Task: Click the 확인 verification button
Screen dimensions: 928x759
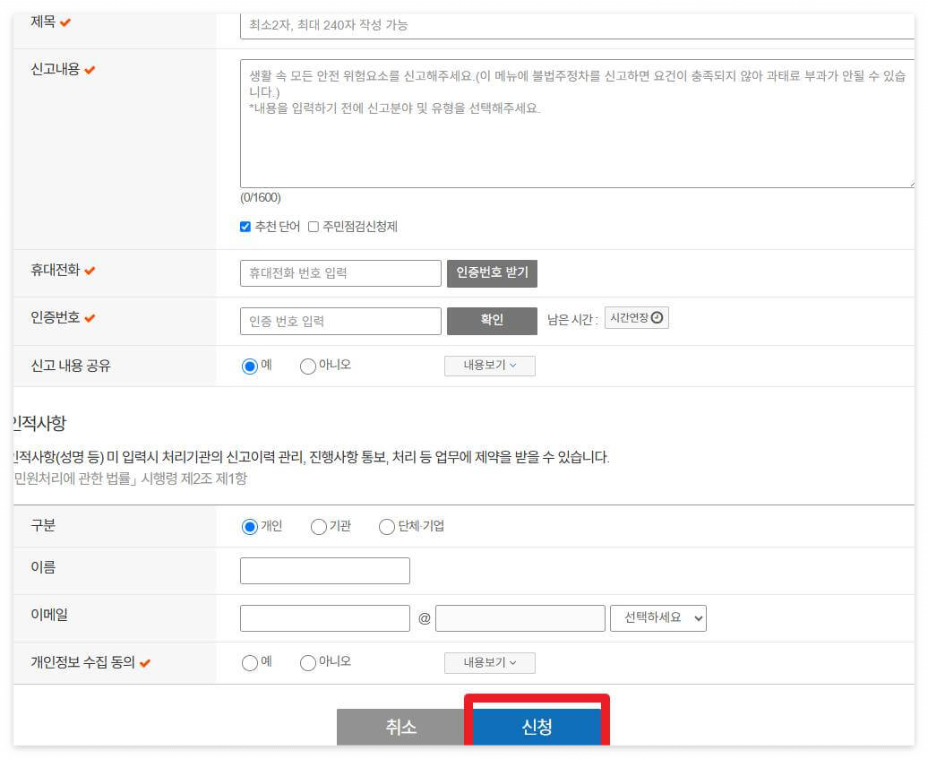Action: pos(492,320)
